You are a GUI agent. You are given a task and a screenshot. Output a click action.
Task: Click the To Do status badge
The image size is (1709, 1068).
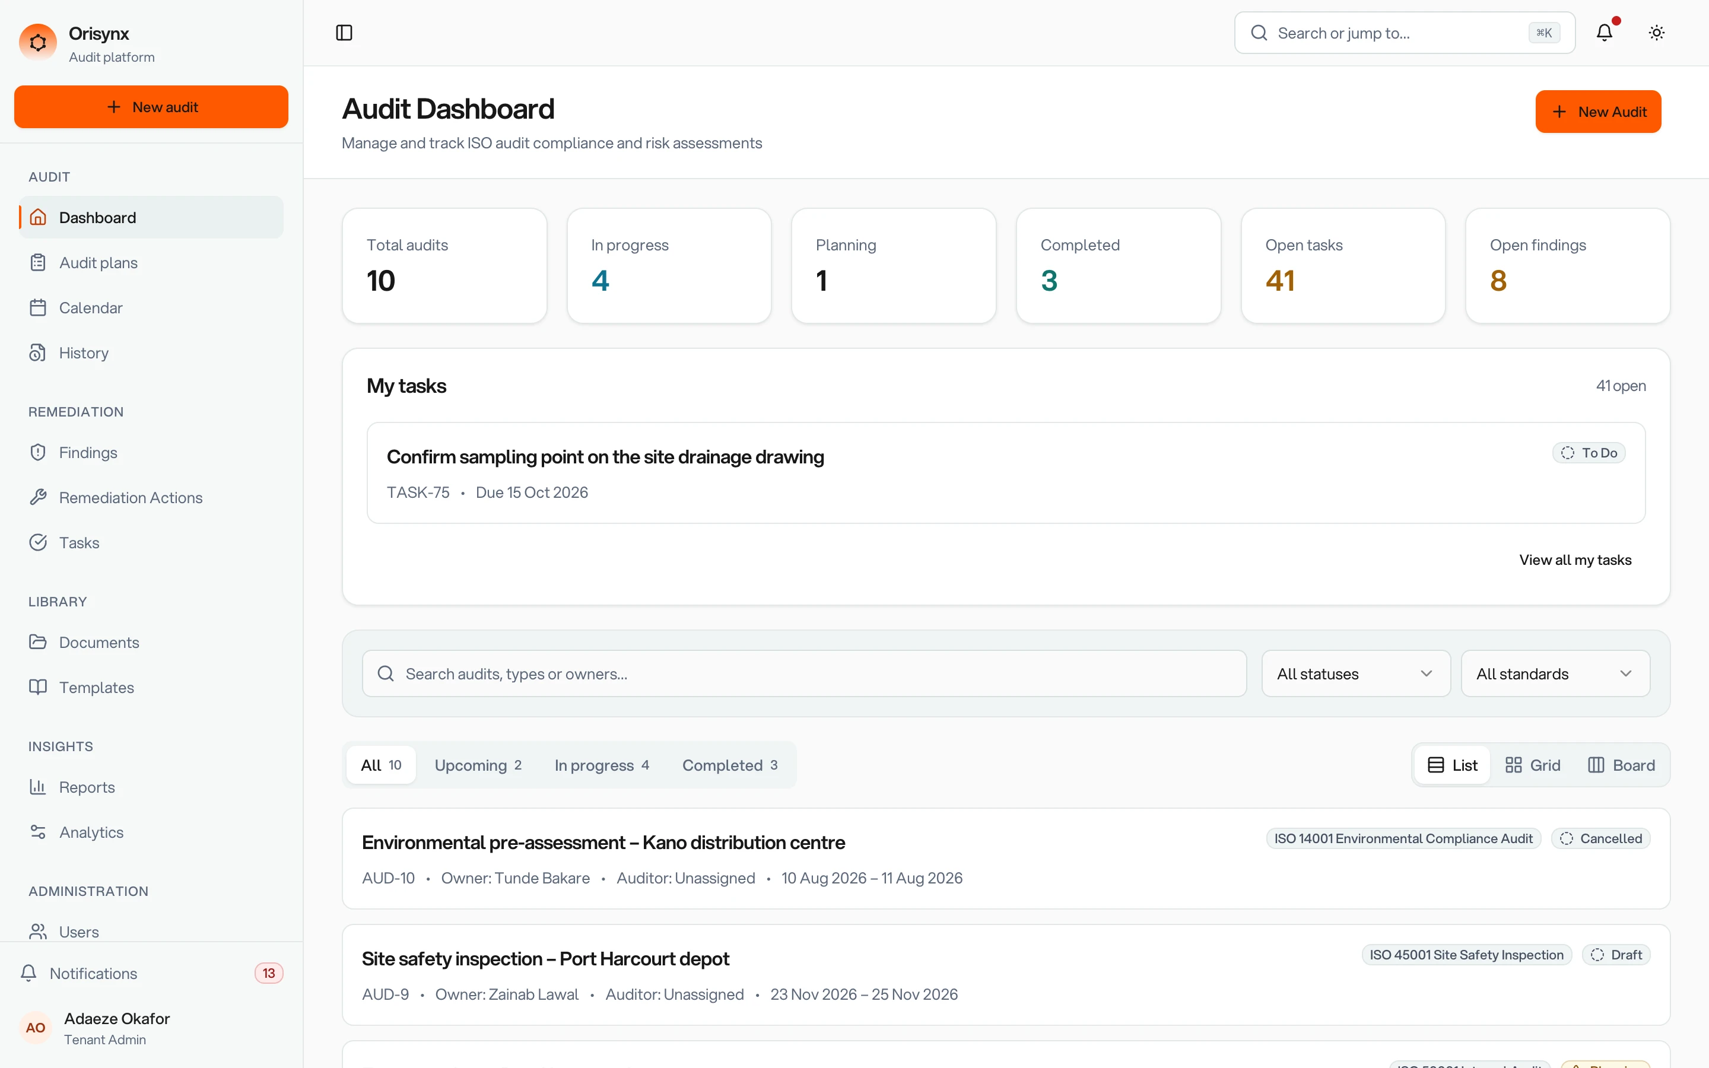1589,453
